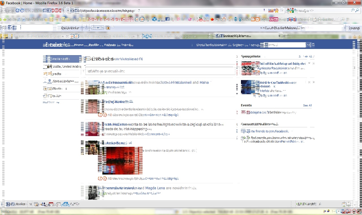Open the blue thumbnail beside '2 friends are fans'
The image size is (362, 215).
pyautogui.click(x=248, y=87)
